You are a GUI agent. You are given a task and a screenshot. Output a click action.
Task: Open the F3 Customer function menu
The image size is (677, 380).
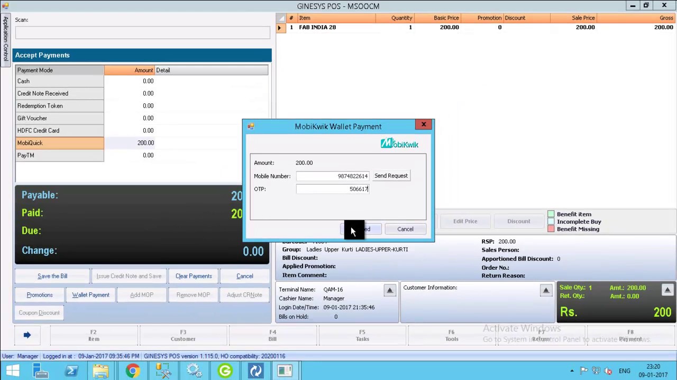[x=183, y=335]
